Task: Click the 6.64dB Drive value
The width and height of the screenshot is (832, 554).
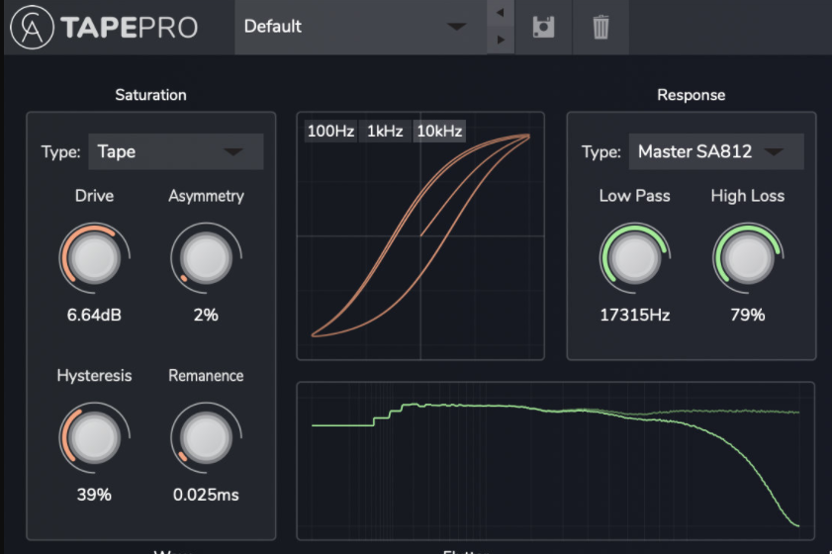Action: tap(94, 315)
